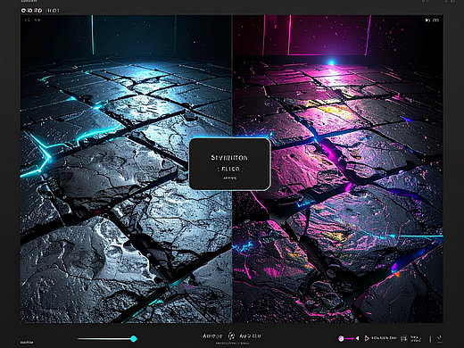Click the white left-pointing triangle after magenta slider

pos(358,338)
